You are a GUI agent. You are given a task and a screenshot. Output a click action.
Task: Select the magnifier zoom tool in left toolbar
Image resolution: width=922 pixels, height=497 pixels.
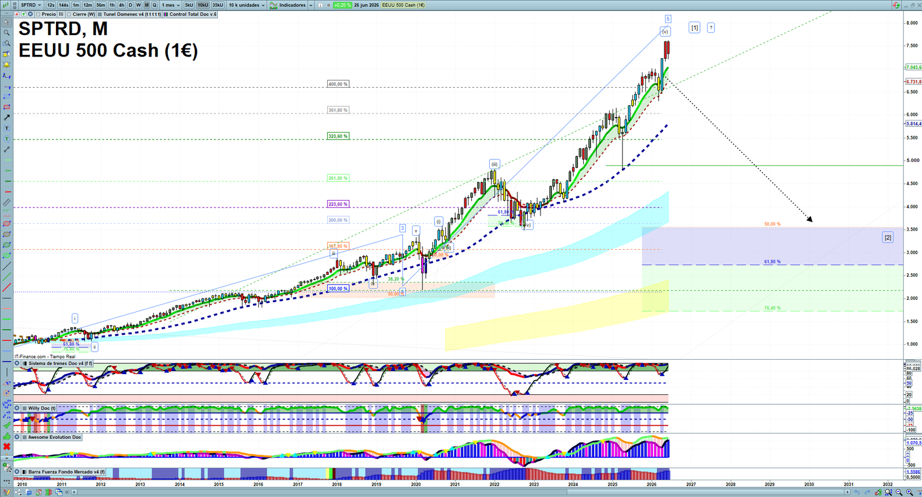pos(7,32)
